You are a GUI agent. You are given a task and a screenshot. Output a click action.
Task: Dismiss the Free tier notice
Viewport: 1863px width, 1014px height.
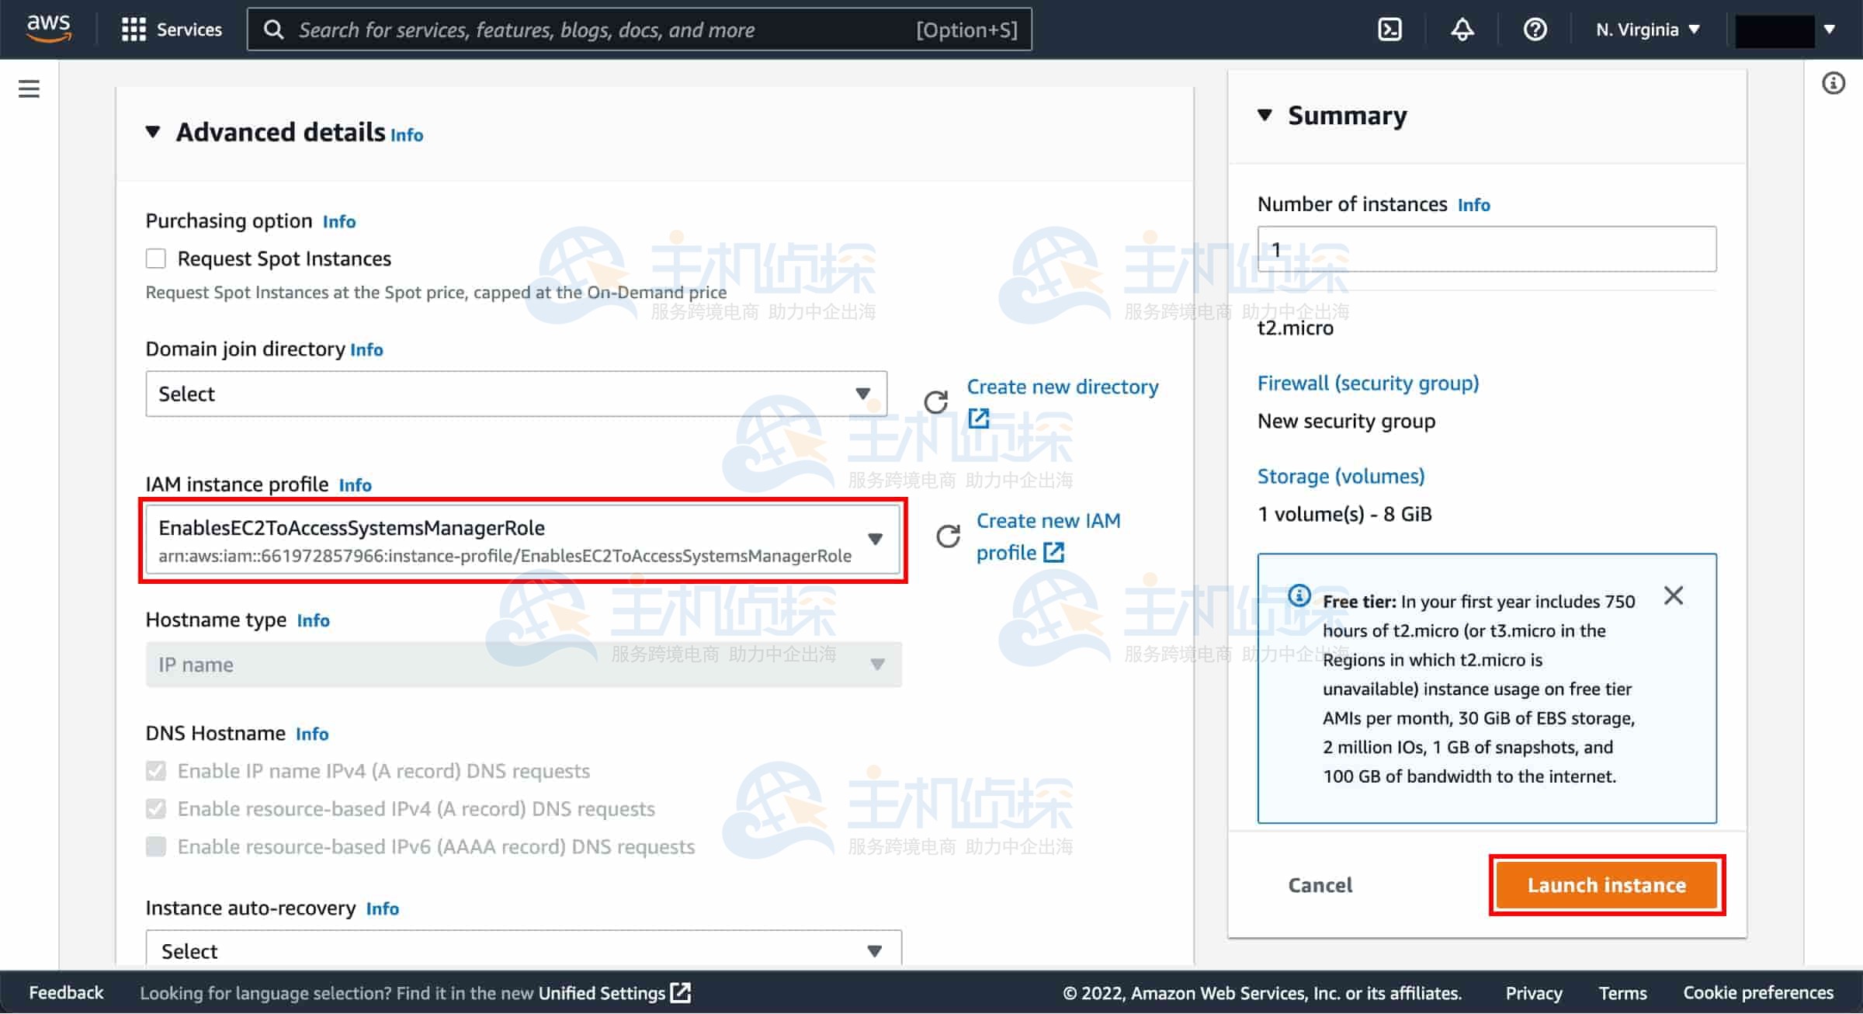coord(1674,596)
